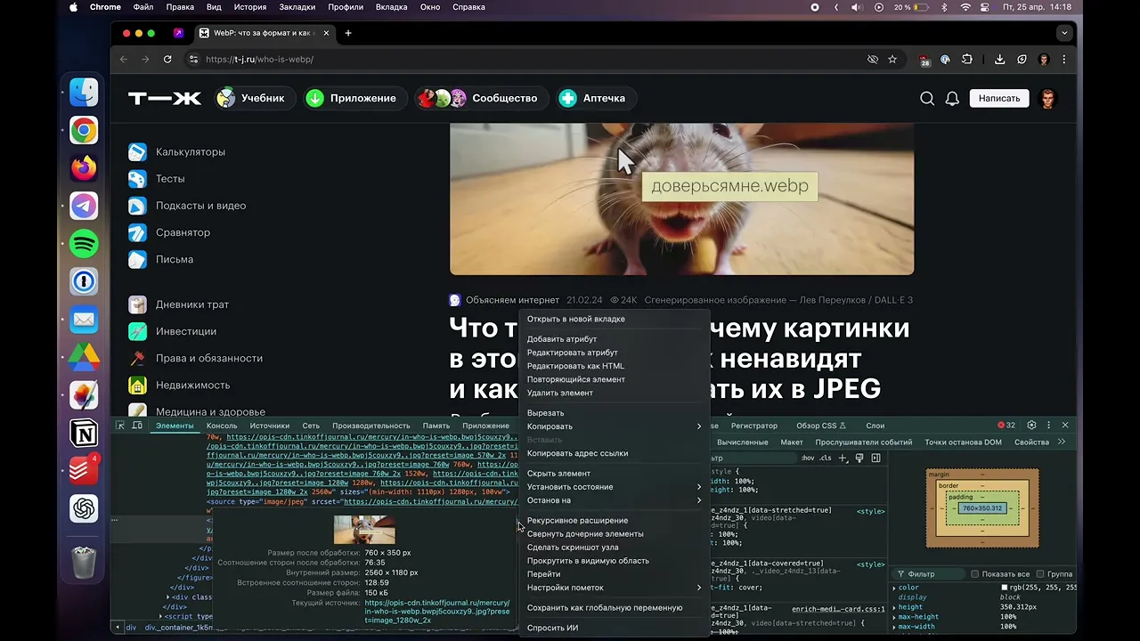Toggle DevTools device toolbar icon

pyautogui.click(x=137, y=426)
